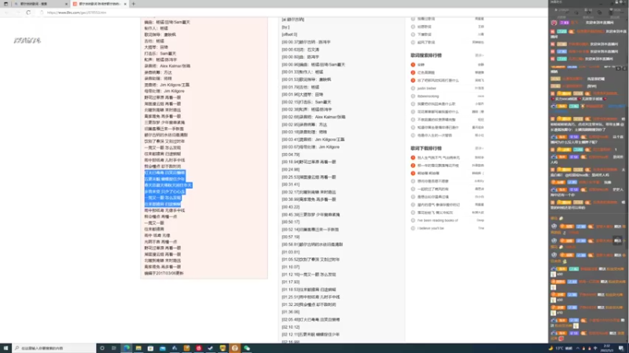Close the first browser search tab
The image size is (629, 353).
66,4
